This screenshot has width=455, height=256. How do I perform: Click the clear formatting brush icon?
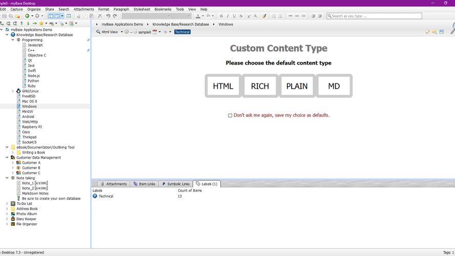(264, 16)
